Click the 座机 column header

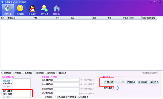tap(63, 18)
